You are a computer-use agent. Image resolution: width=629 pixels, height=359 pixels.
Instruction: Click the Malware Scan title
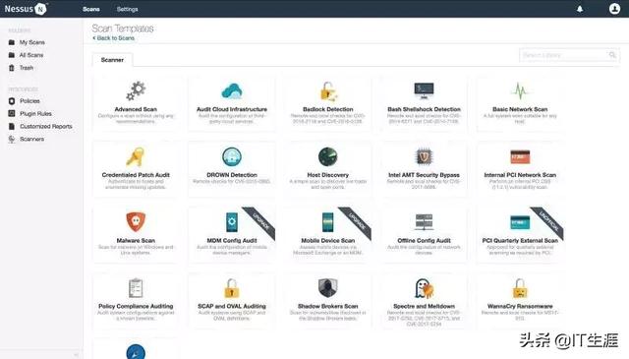coord(136,241)
